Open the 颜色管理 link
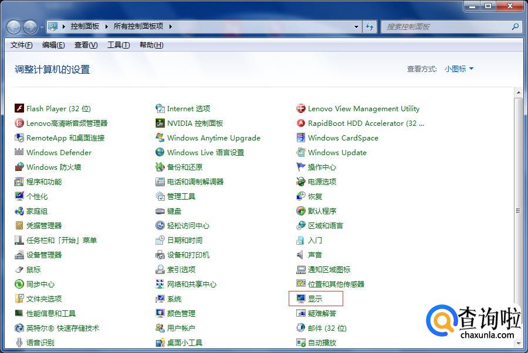Image resolution: width=528 pixels, height=353 pixels. click(181, 313)
